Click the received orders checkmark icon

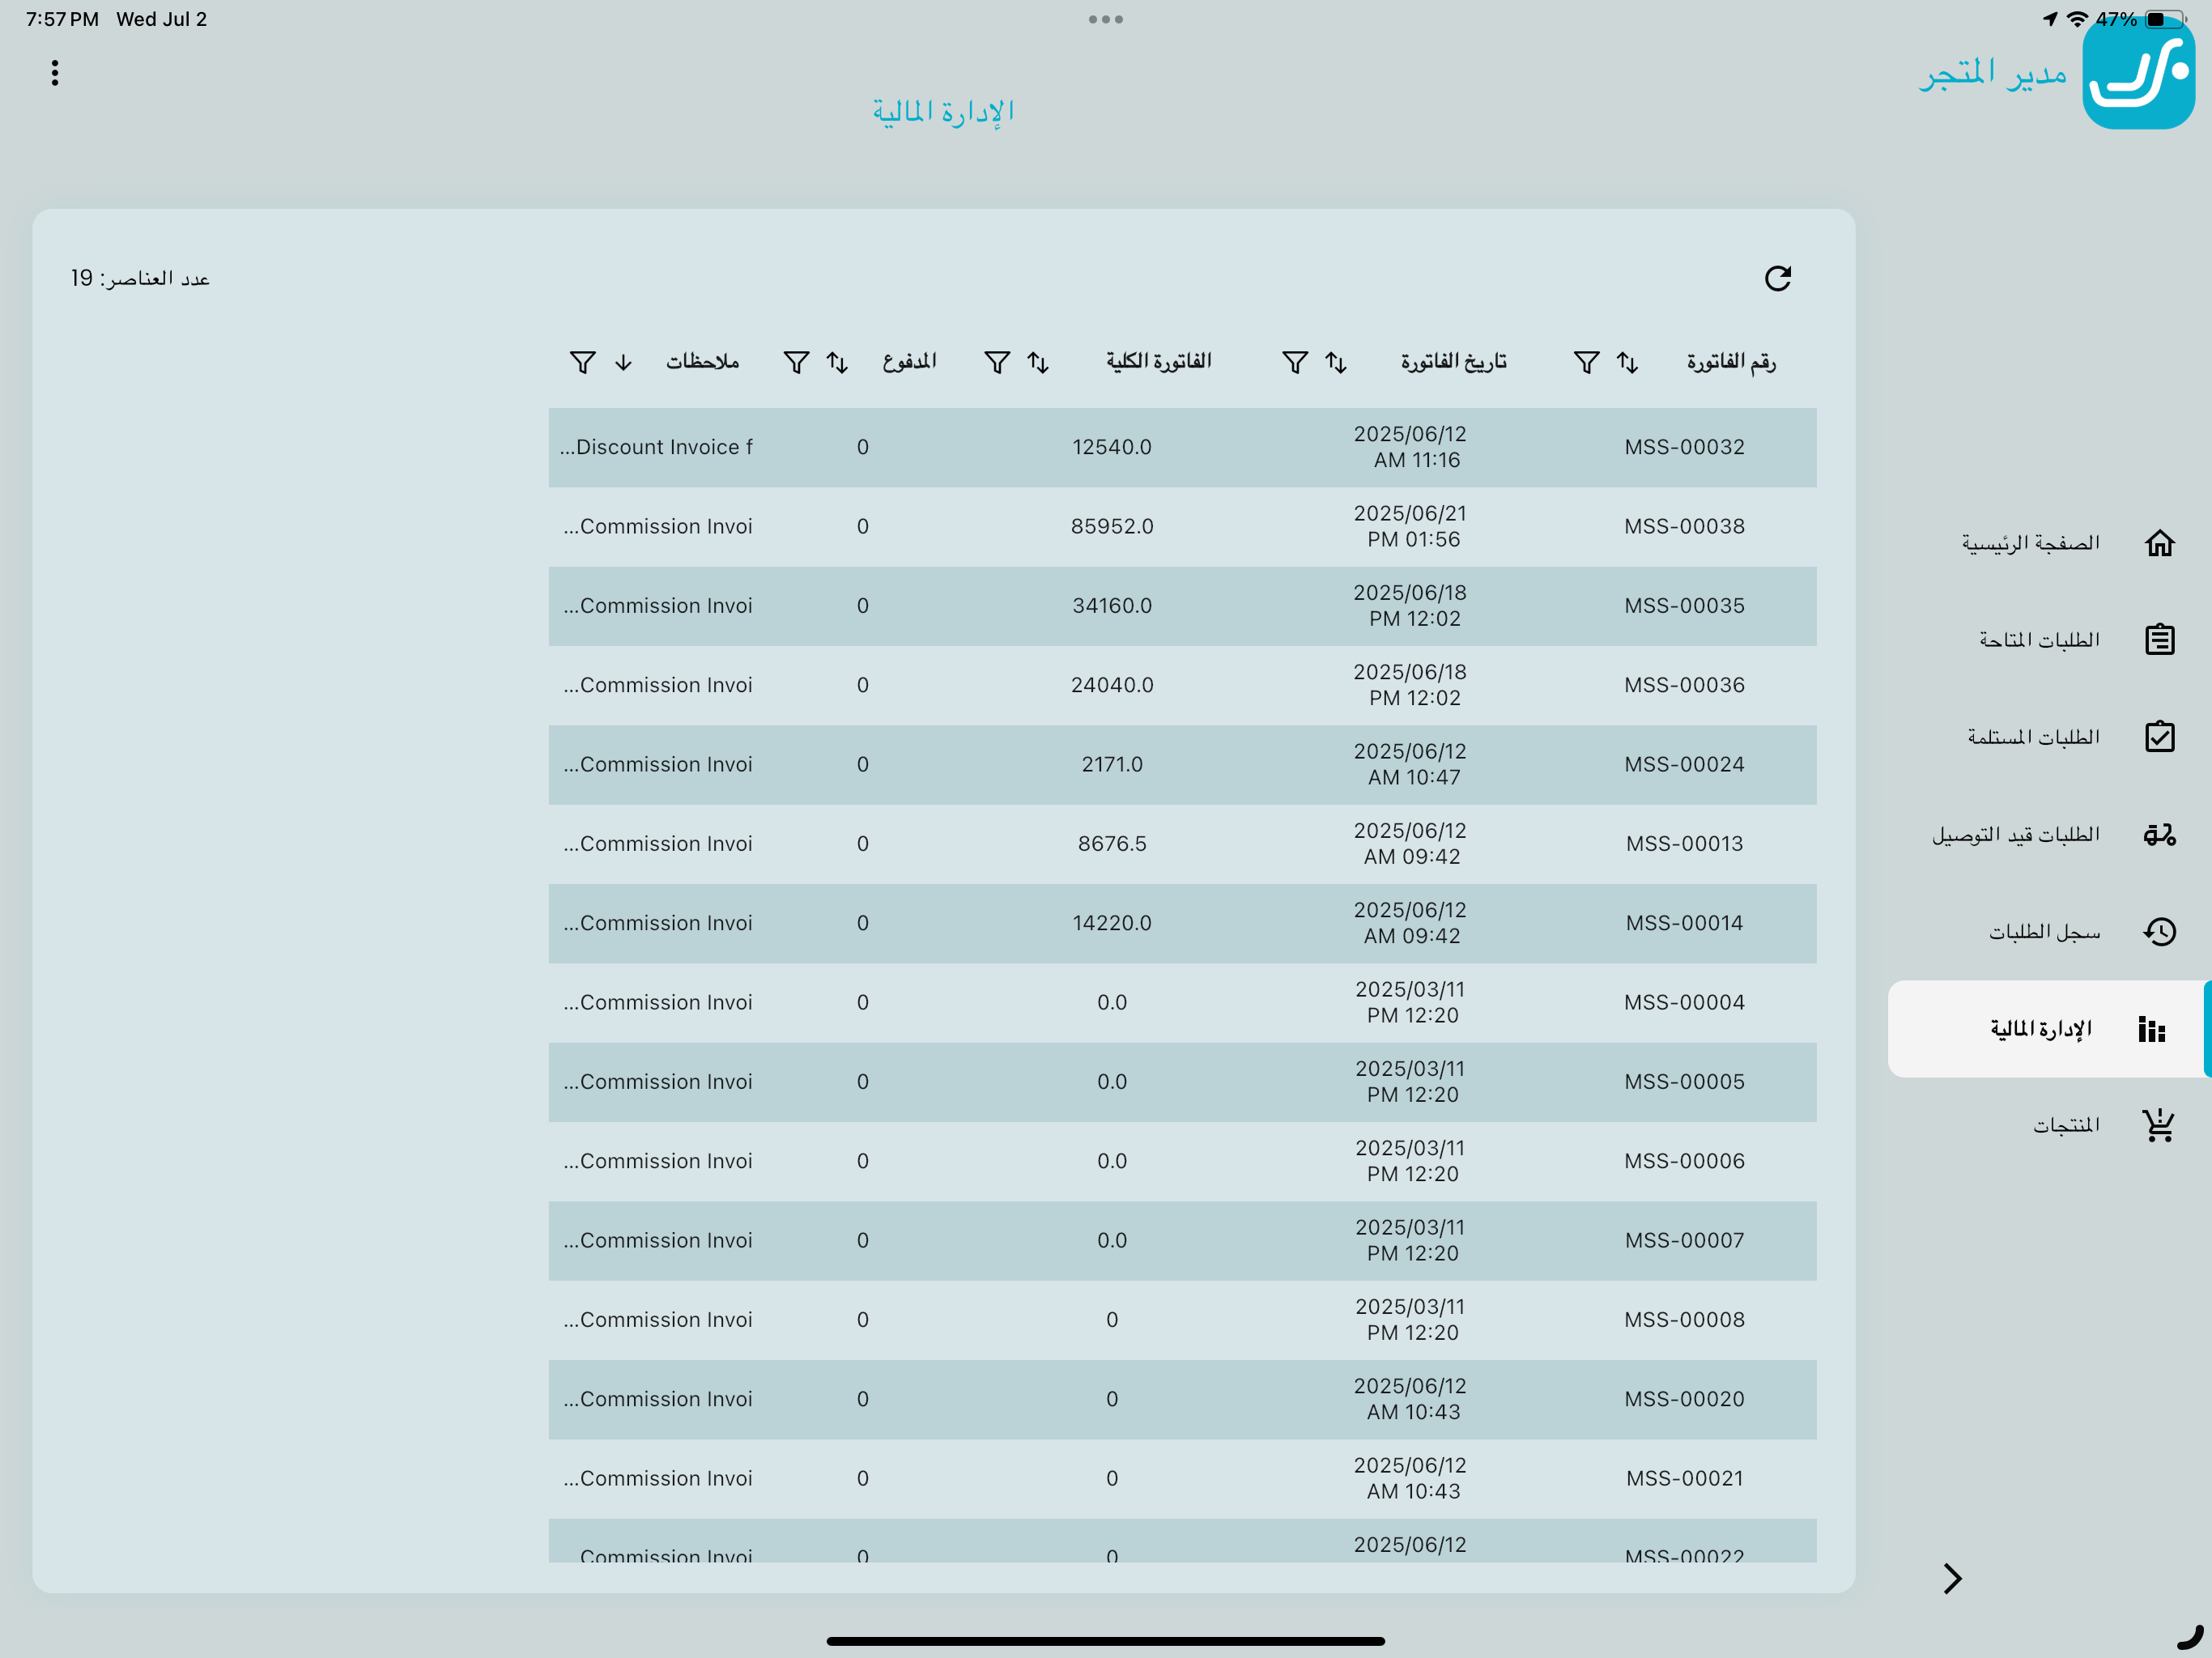pos(2159,736)
